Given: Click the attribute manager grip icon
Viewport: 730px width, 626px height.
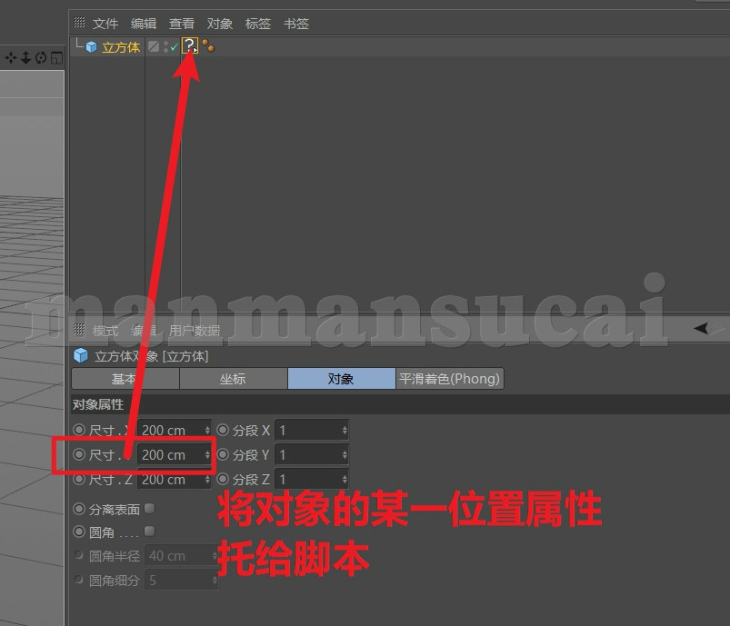Looking at the screenshot, I should pos(80,330).
